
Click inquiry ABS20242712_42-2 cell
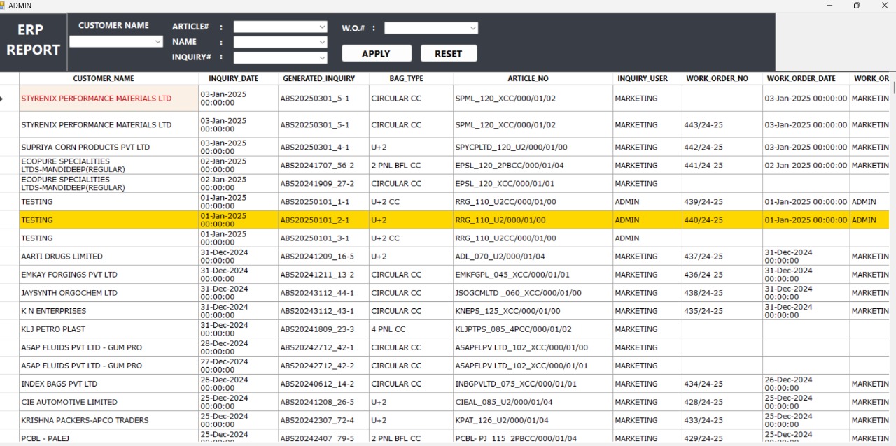click(323, 366)
